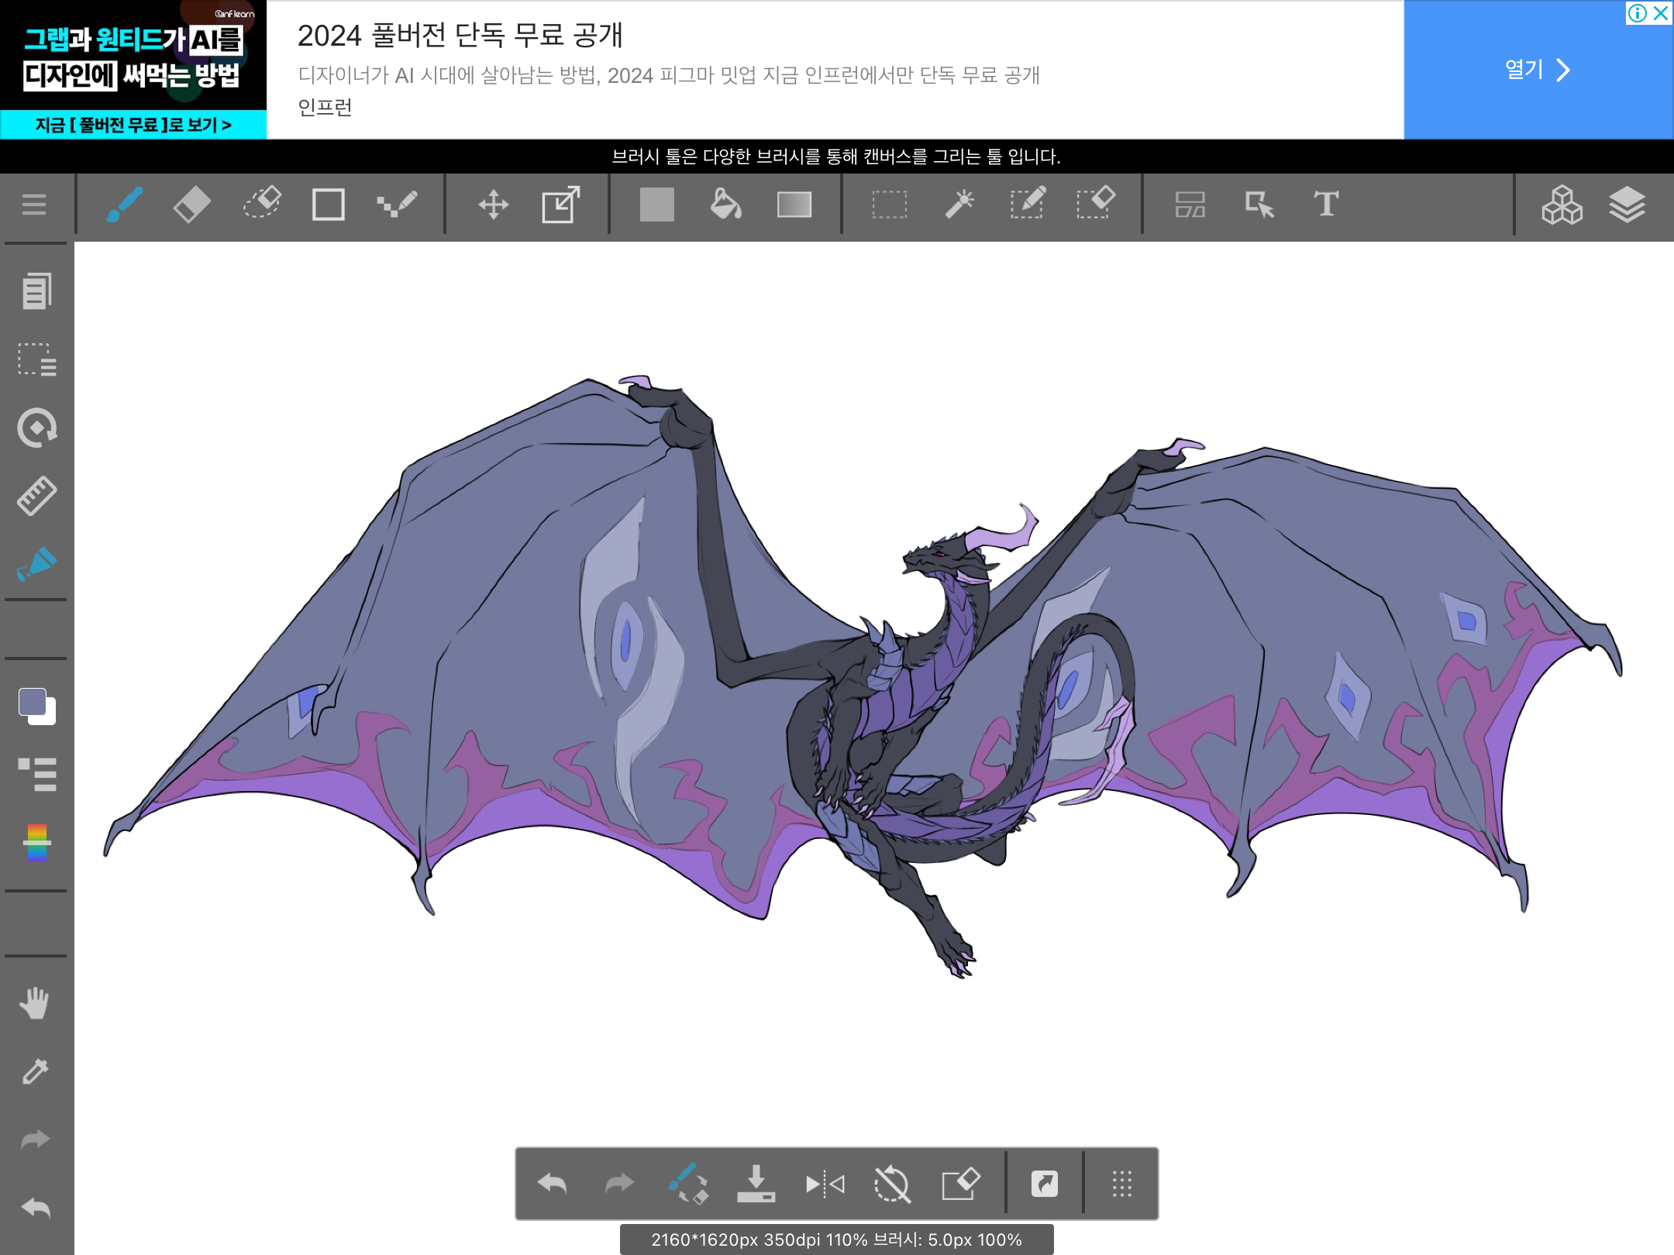The height and width of the screenshot is (1255, 1674).
Task: Select the Hand pan tool
Action: (35, 1003)
